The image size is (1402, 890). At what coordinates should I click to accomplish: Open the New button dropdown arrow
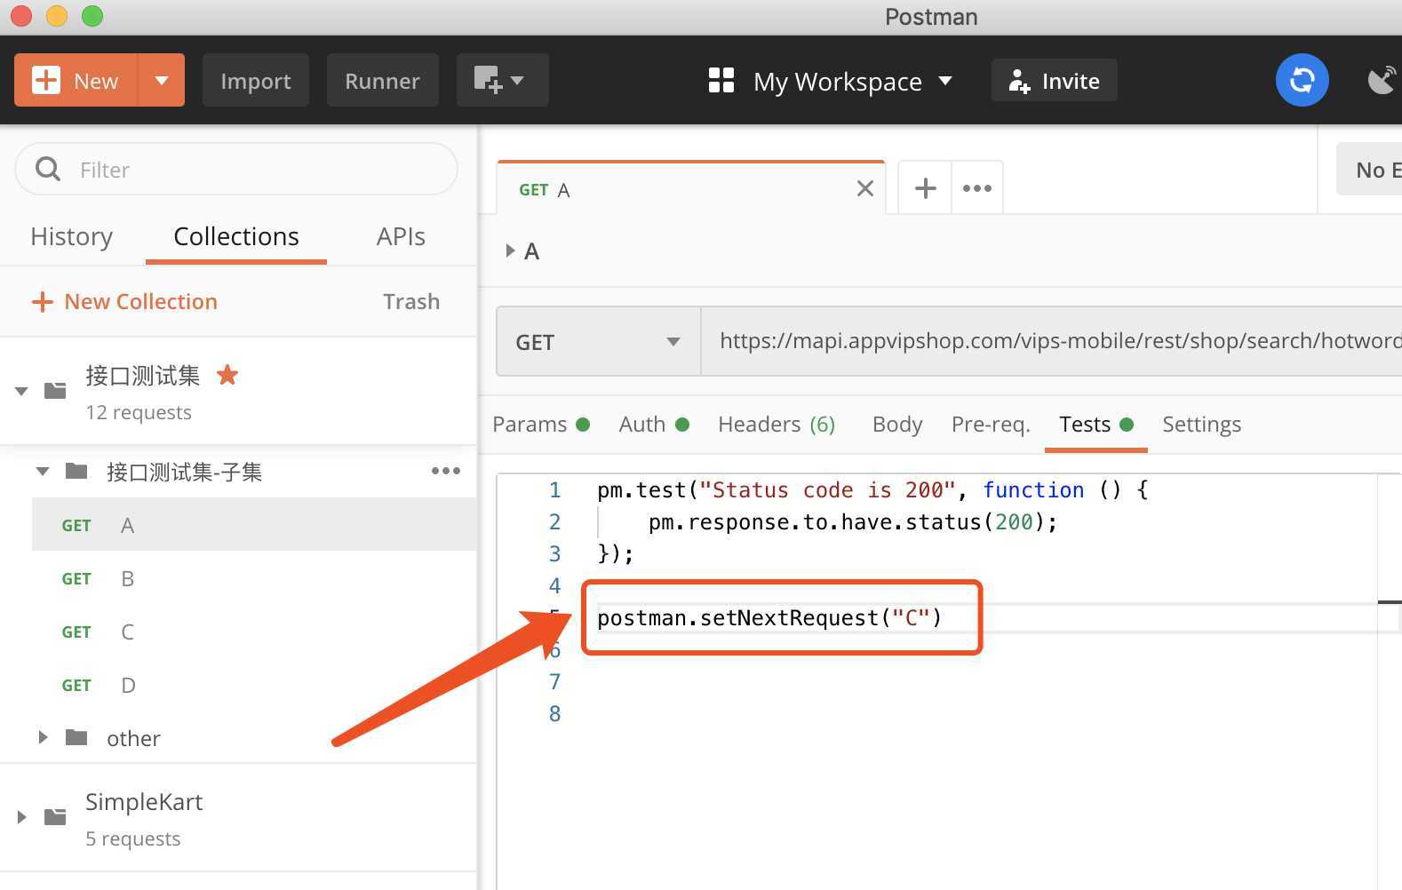tap(161, 80)
